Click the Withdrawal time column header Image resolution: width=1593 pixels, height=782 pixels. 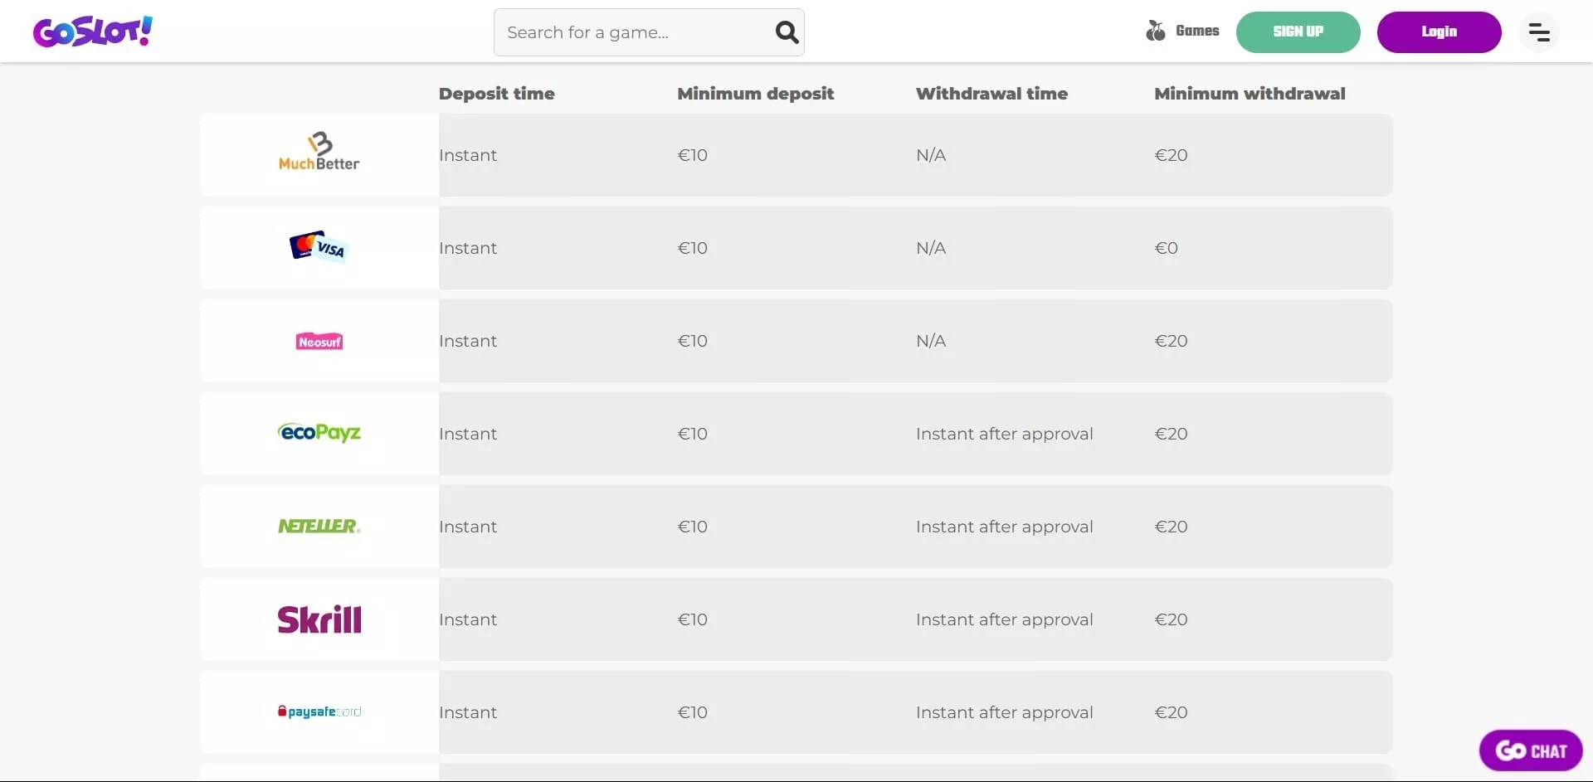click(991, 94)
